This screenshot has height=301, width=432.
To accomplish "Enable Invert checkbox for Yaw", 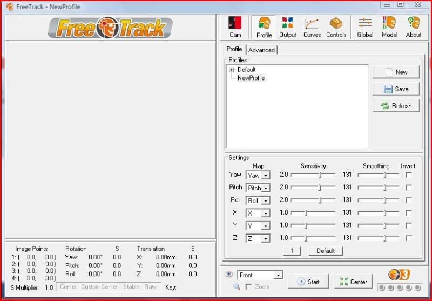I will 409,175.
